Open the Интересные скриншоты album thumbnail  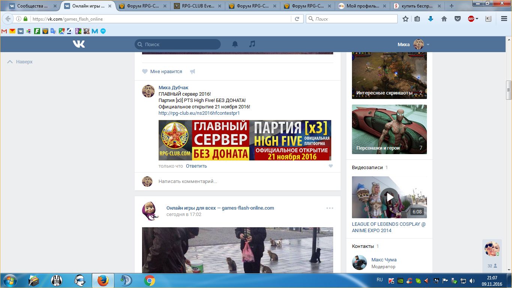(x=389, y=75)
